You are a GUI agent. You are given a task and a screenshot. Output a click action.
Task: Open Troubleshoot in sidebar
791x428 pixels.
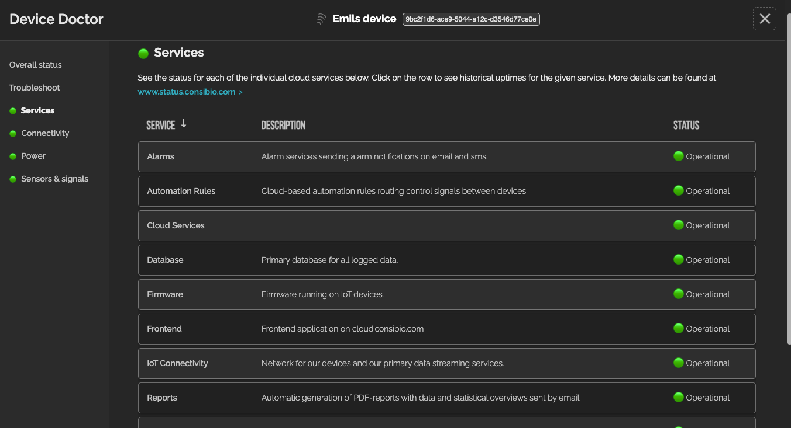click(35, 88)
